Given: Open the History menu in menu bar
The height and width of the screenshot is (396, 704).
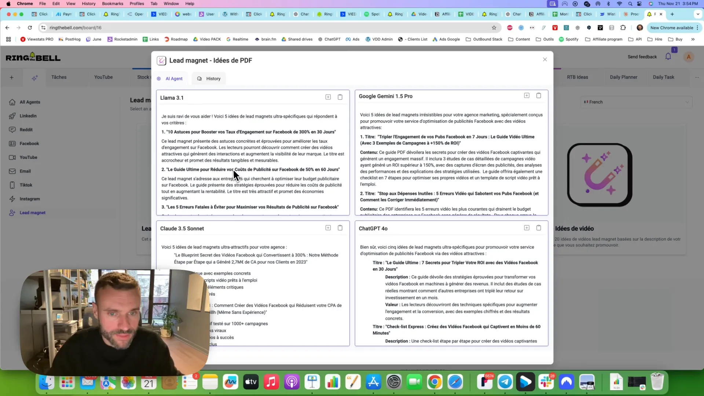Looking at the screenshot, I should click(89, 4).
